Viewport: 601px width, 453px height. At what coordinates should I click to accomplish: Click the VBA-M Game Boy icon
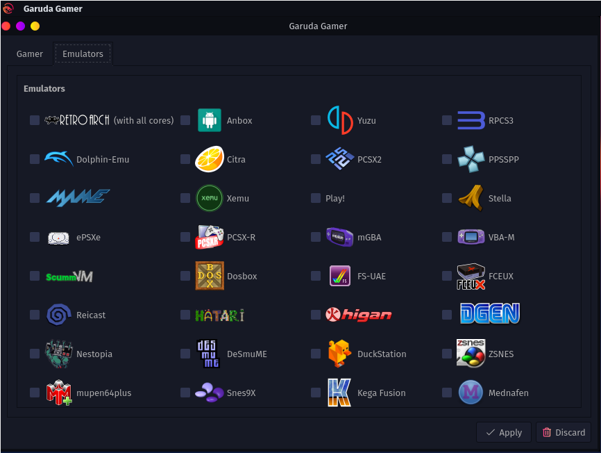pyautogui.click(x=471, y=237)
